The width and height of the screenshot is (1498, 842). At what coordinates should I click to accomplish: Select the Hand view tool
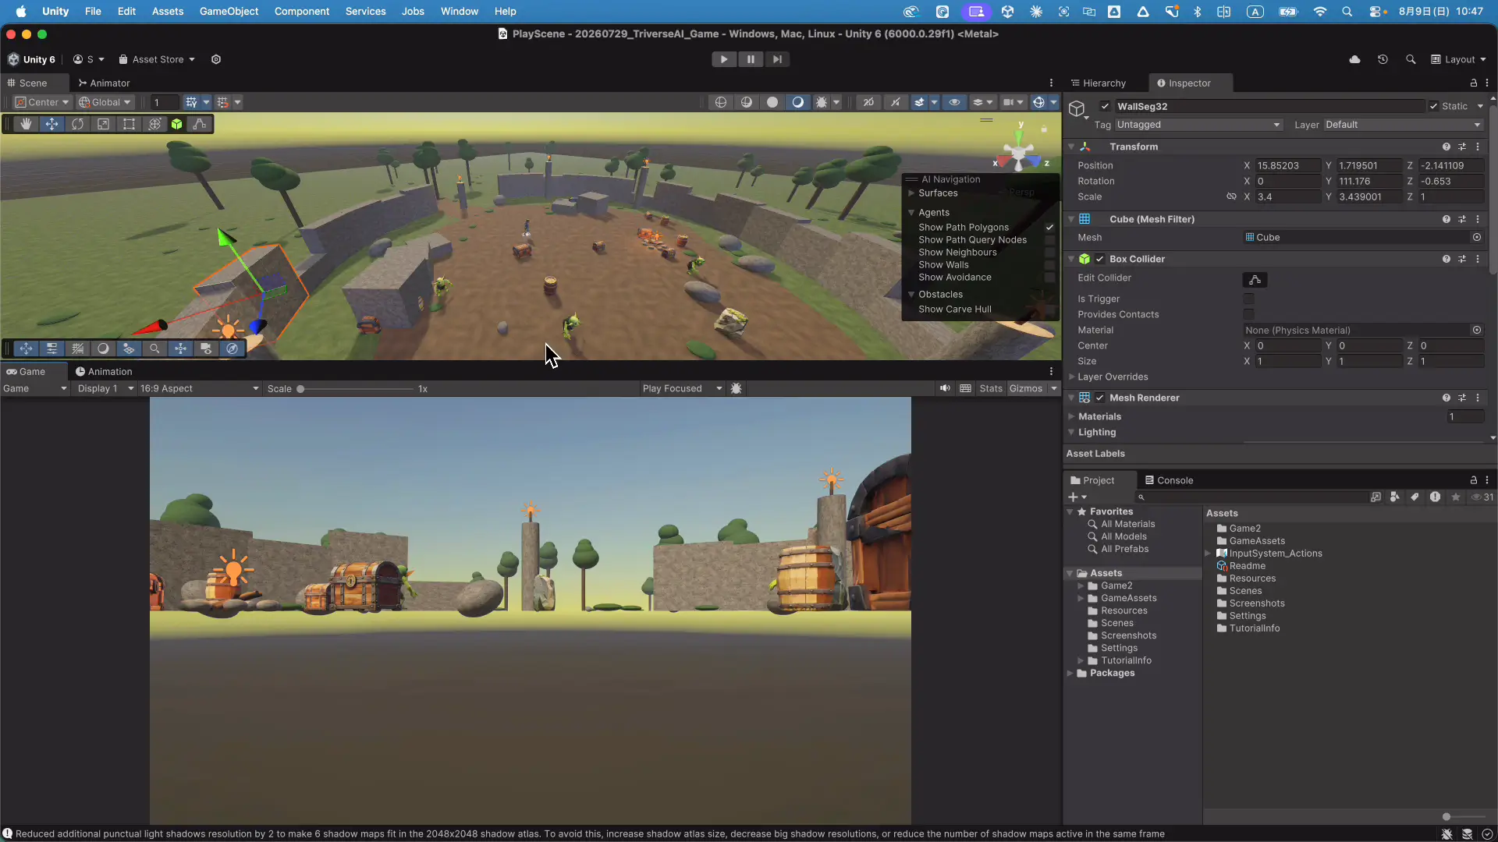(26, 125)
